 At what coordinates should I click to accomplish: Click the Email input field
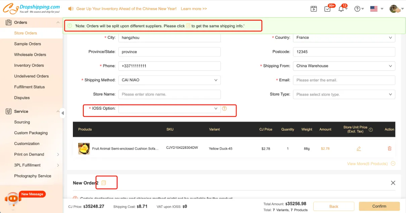coord(344,80)
